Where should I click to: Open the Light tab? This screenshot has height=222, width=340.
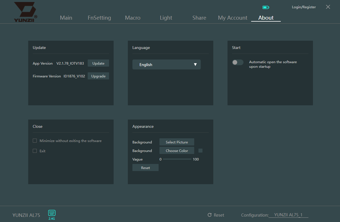[166, 18]
